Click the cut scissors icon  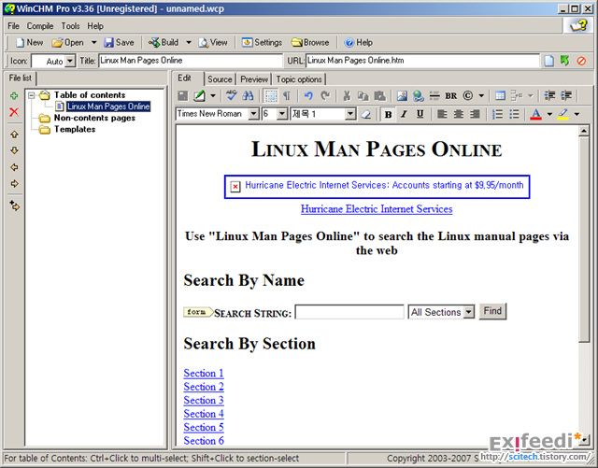click(347, 95)
